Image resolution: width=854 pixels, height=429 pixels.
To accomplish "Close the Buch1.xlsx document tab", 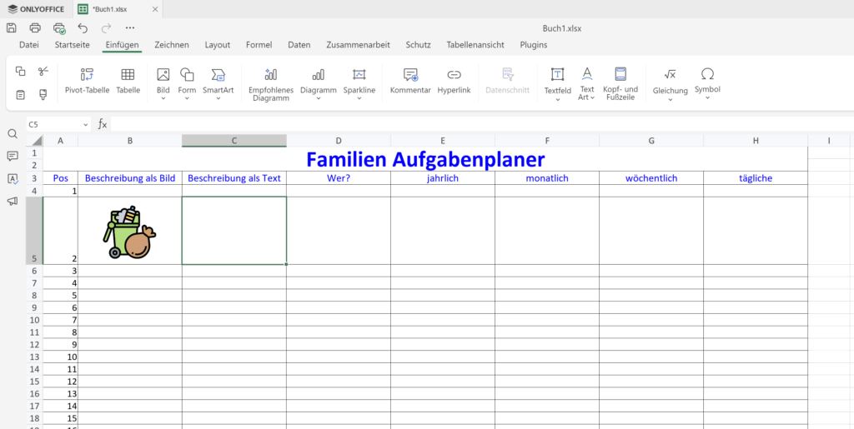I will (155, 9).
